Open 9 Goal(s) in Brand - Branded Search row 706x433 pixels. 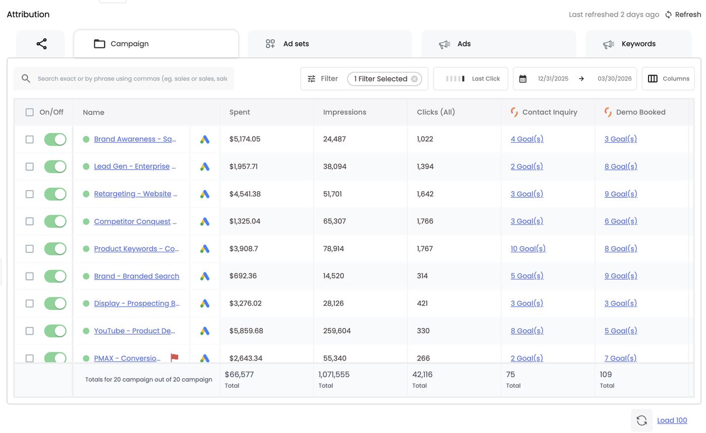tap(621, 276)
